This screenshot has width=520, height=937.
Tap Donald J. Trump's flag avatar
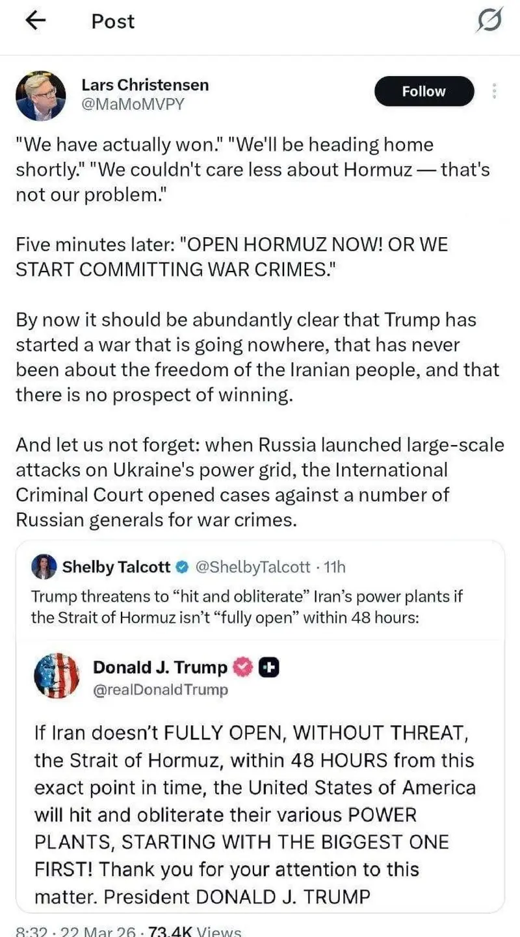pos(57,676)
